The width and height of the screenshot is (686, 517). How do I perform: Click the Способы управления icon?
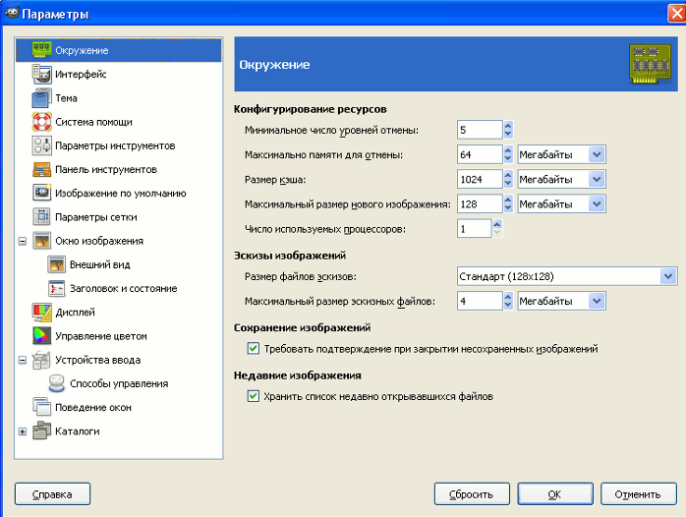[56, 383]
